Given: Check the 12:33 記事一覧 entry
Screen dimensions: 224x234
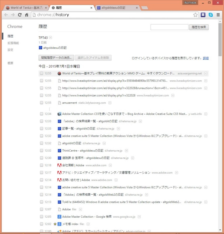Looking at the screenshot, I should pos(42,128).
